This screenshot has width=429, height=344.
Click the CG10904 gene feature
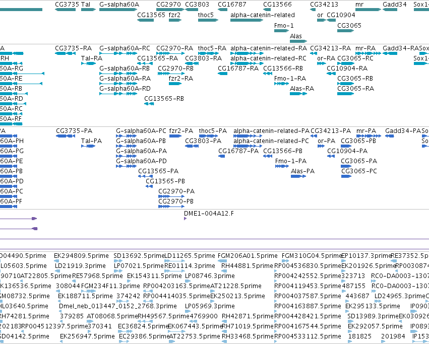331,20
